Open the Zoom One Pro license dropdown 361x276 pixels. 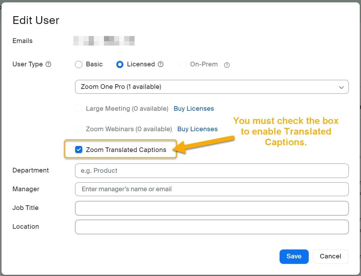click(212, 87)
